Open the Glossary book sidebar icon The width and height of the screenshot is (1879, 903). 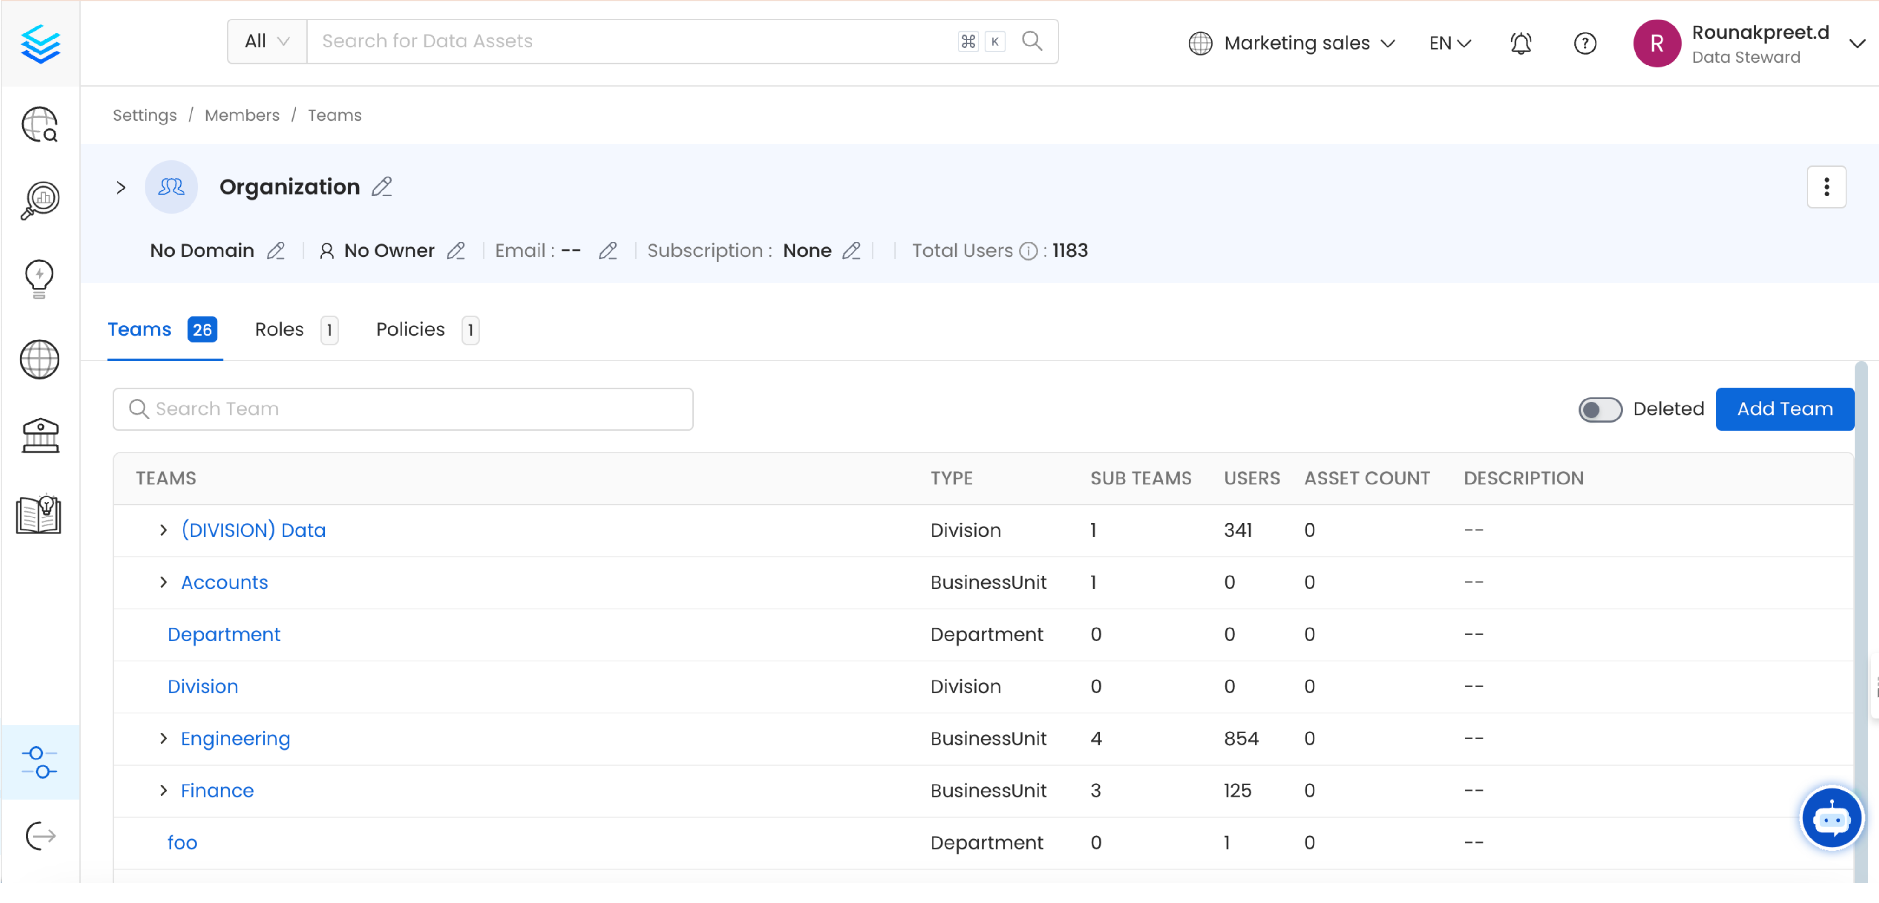pyautogui.click(x=39, y=515)
